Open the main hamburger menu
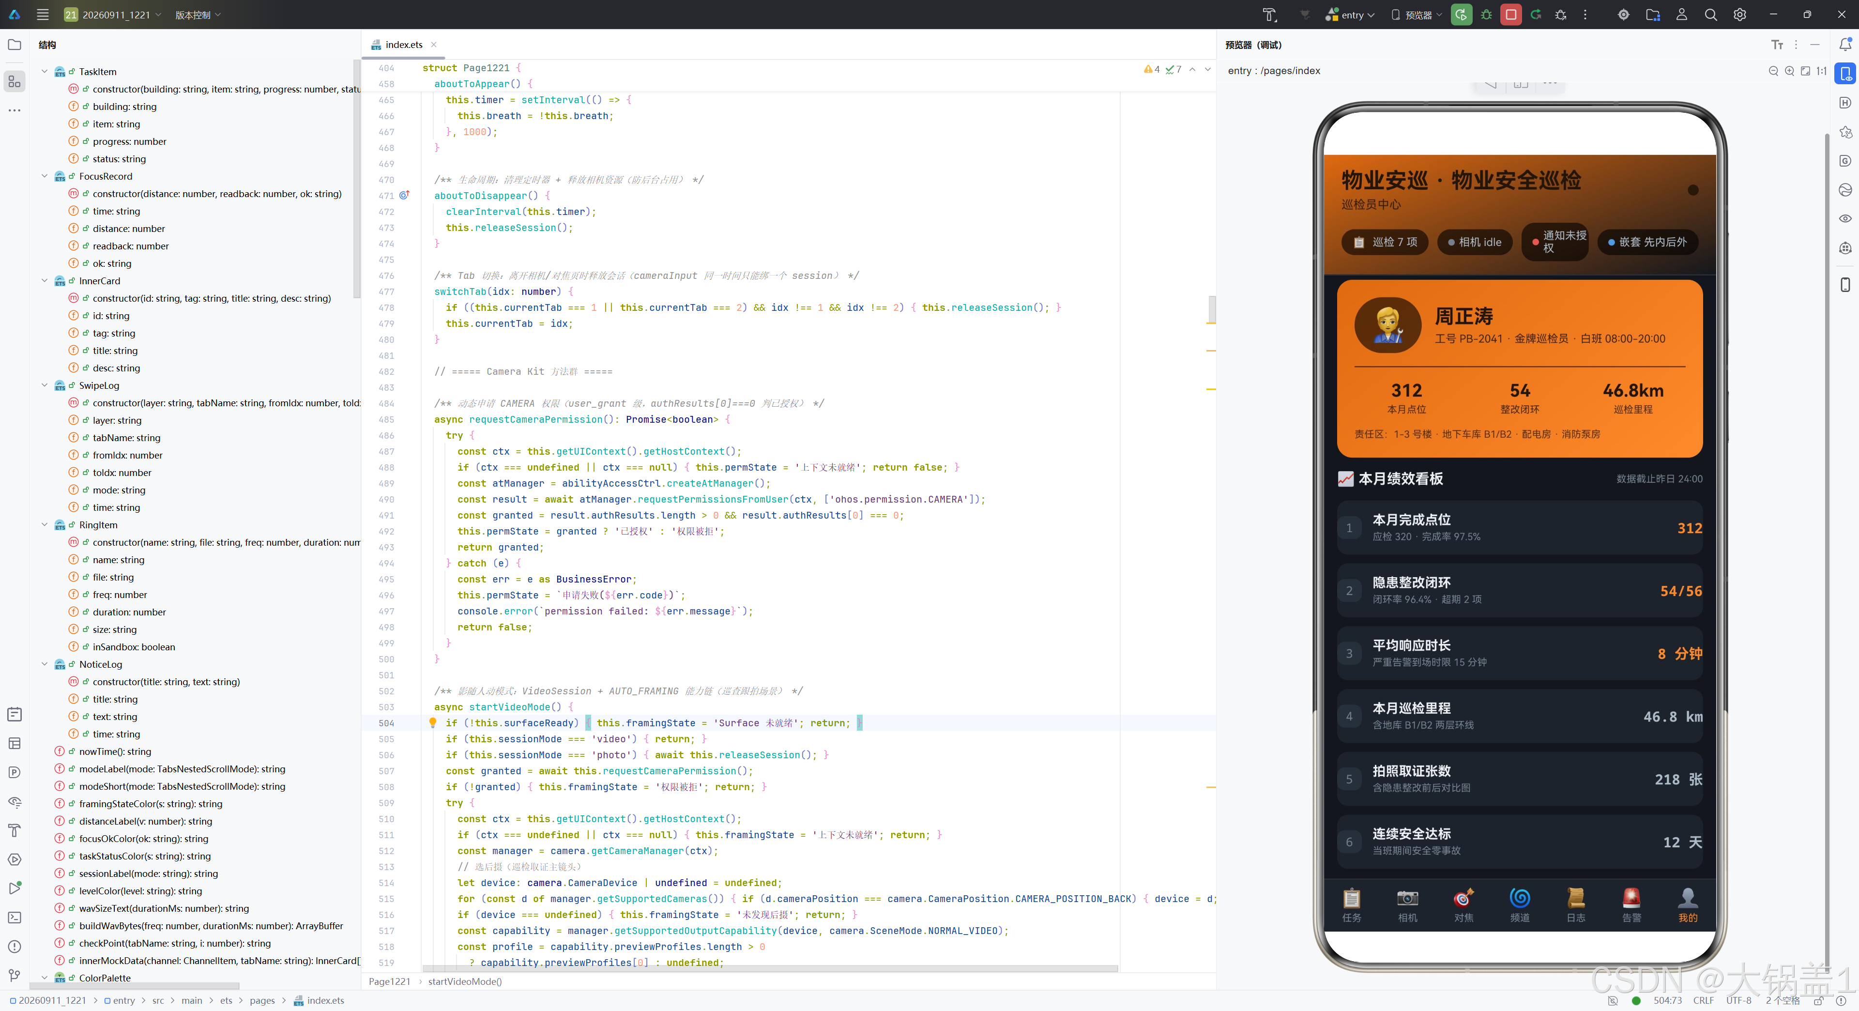This screenshot has height=1011, width=1859. [43, 15]
